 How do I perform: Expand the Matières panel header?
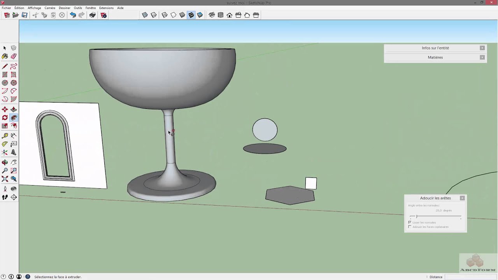tap(435, 57)
